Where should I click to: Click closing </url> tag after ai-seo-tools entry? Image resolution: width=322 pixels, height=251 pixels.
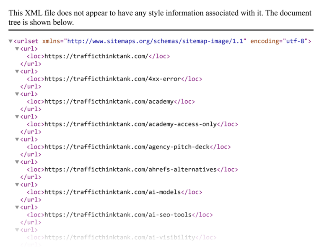31,222
